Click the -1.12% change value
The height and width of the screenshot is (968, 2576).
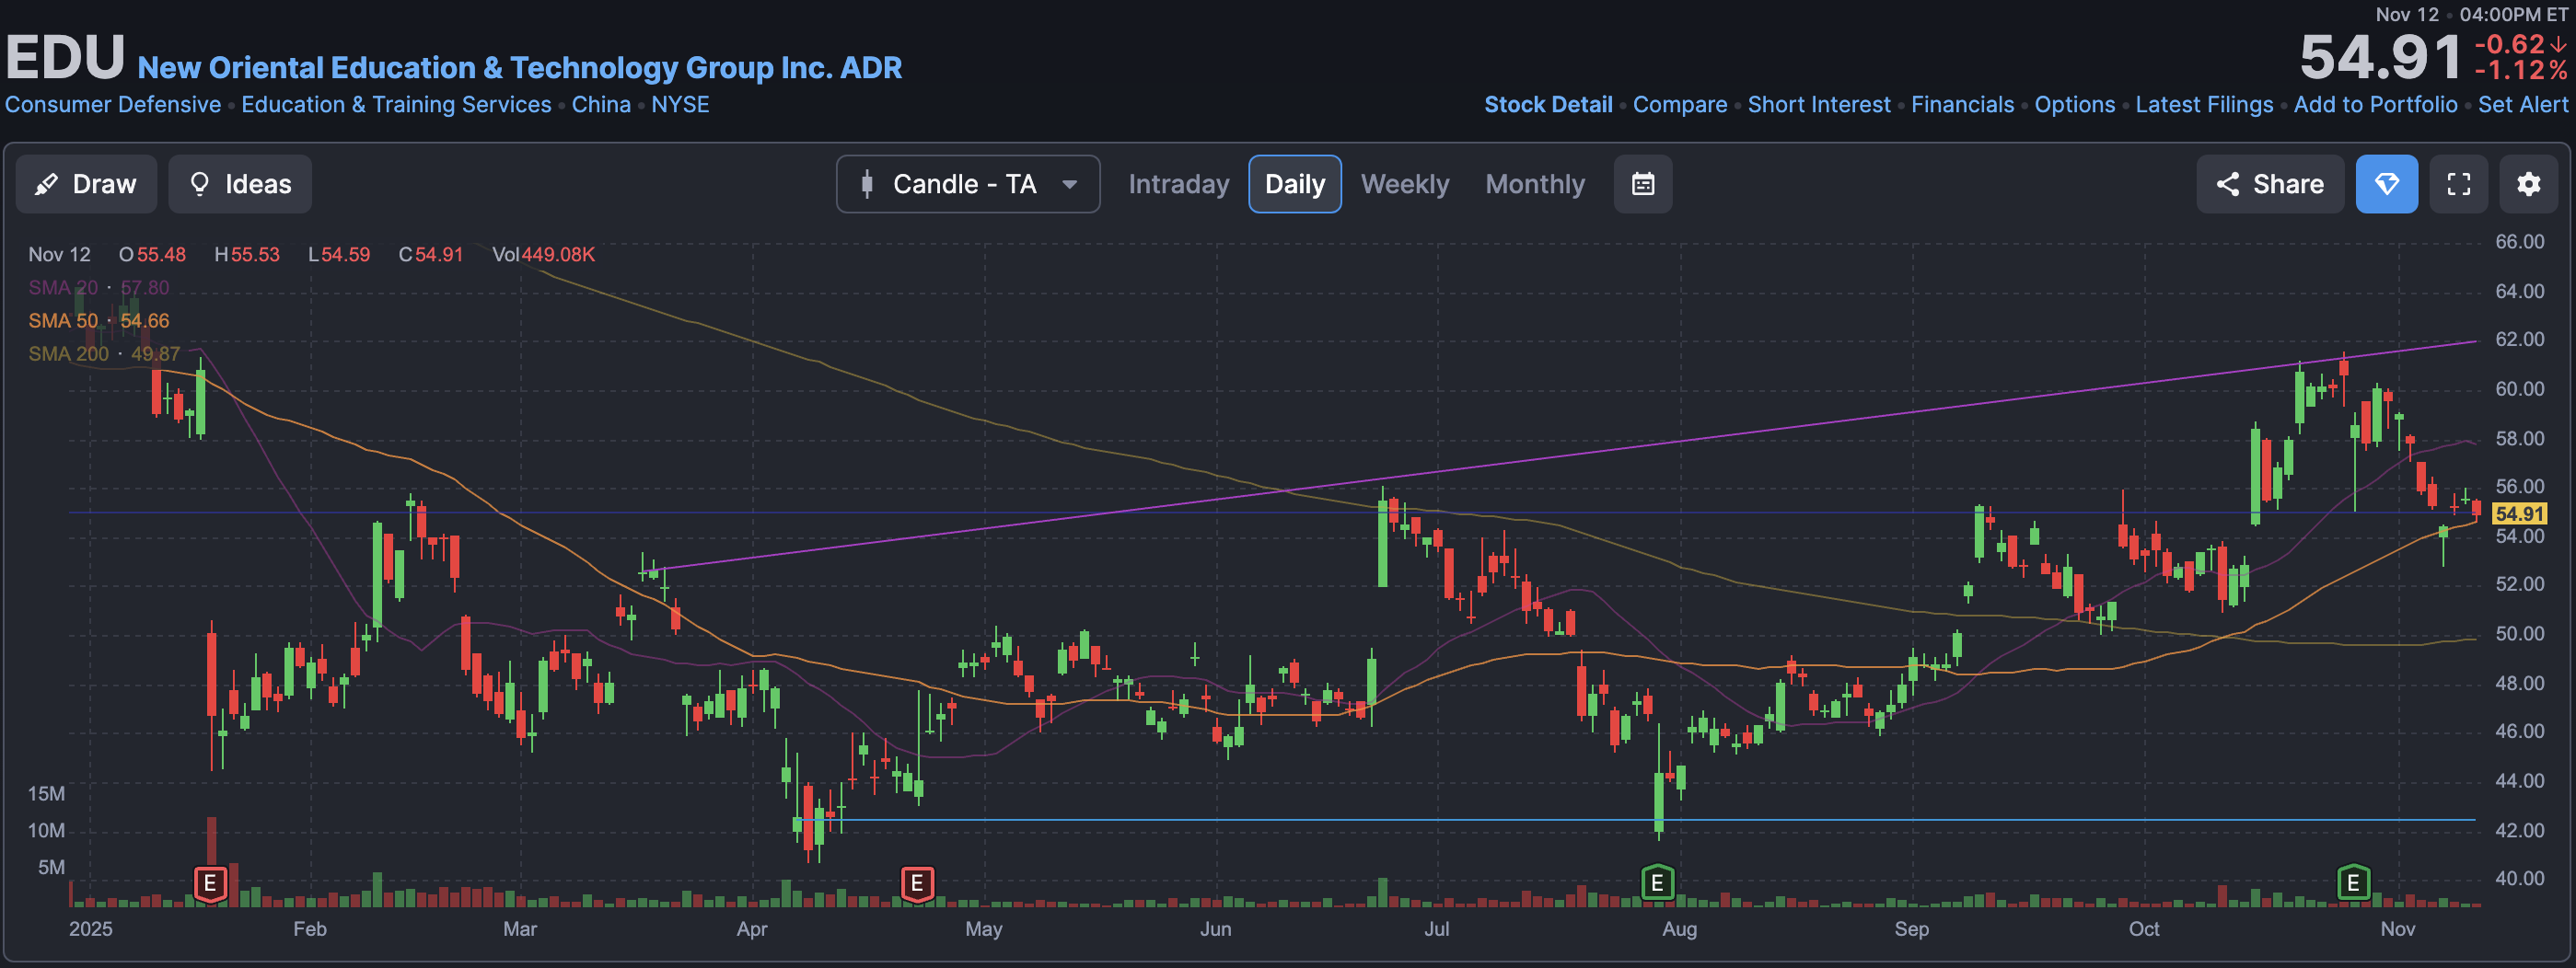[2520, 70]
